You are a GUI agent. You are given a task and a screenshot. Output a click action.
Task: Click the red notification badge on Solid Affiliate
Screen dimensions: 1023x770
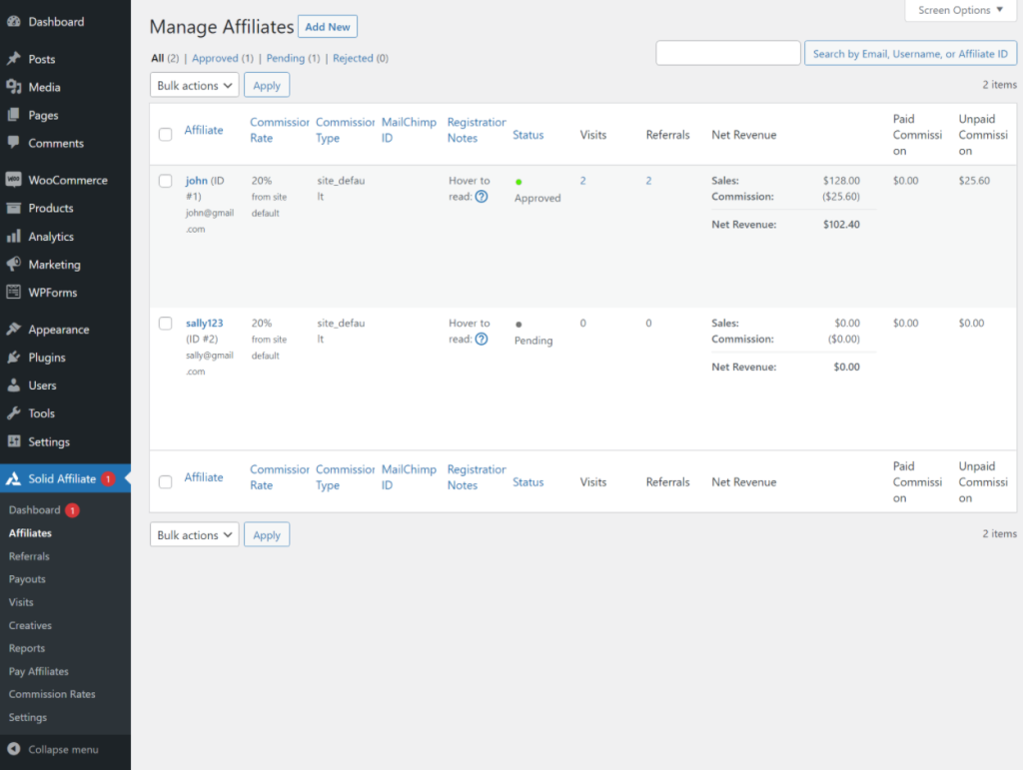(108, 478)
